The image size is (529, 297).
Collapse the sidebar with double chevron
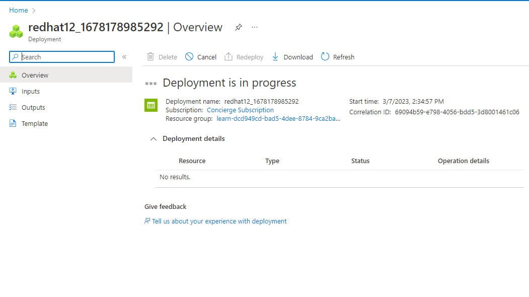(124, 57)
